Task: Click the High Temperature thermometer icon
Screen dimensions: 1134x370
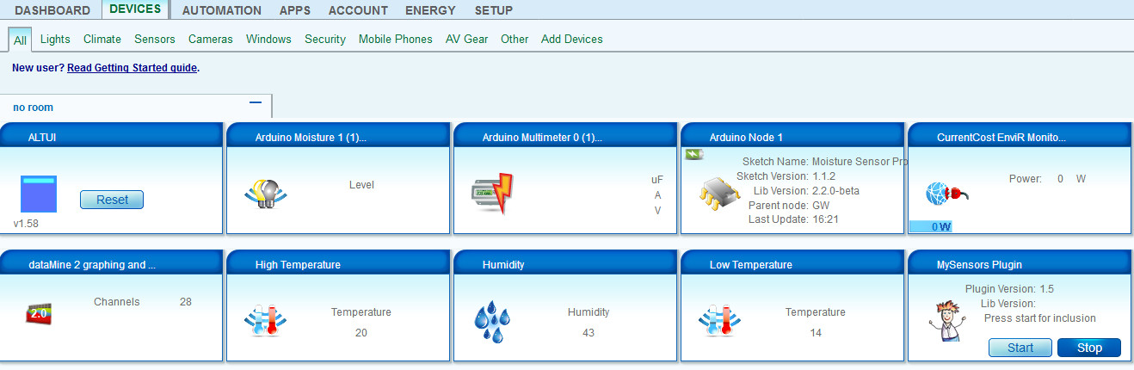Action: coord(266,319)
